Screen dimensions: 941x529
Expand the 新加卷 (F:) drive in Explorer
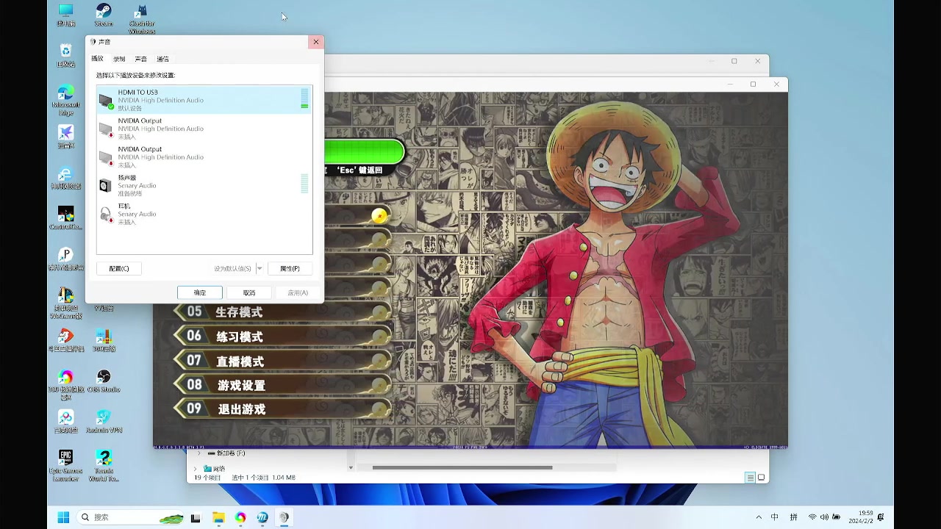(x=199, y=453)
